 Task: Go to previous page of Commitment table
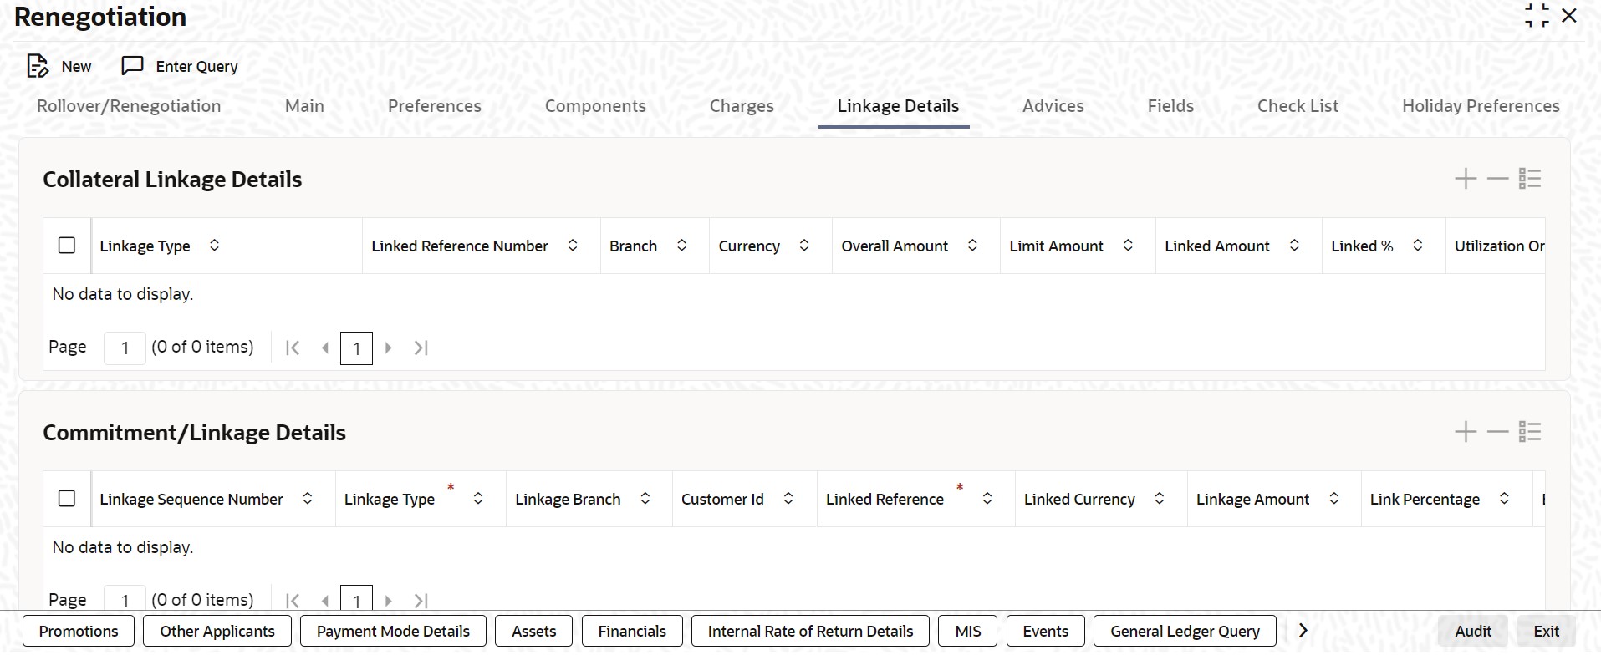pos(325,601)
